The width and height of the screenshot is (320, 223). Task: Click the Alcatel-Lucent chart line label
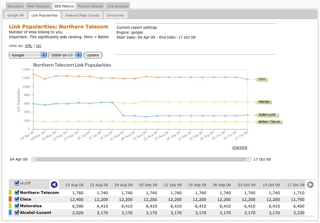[x=267, y=115]
